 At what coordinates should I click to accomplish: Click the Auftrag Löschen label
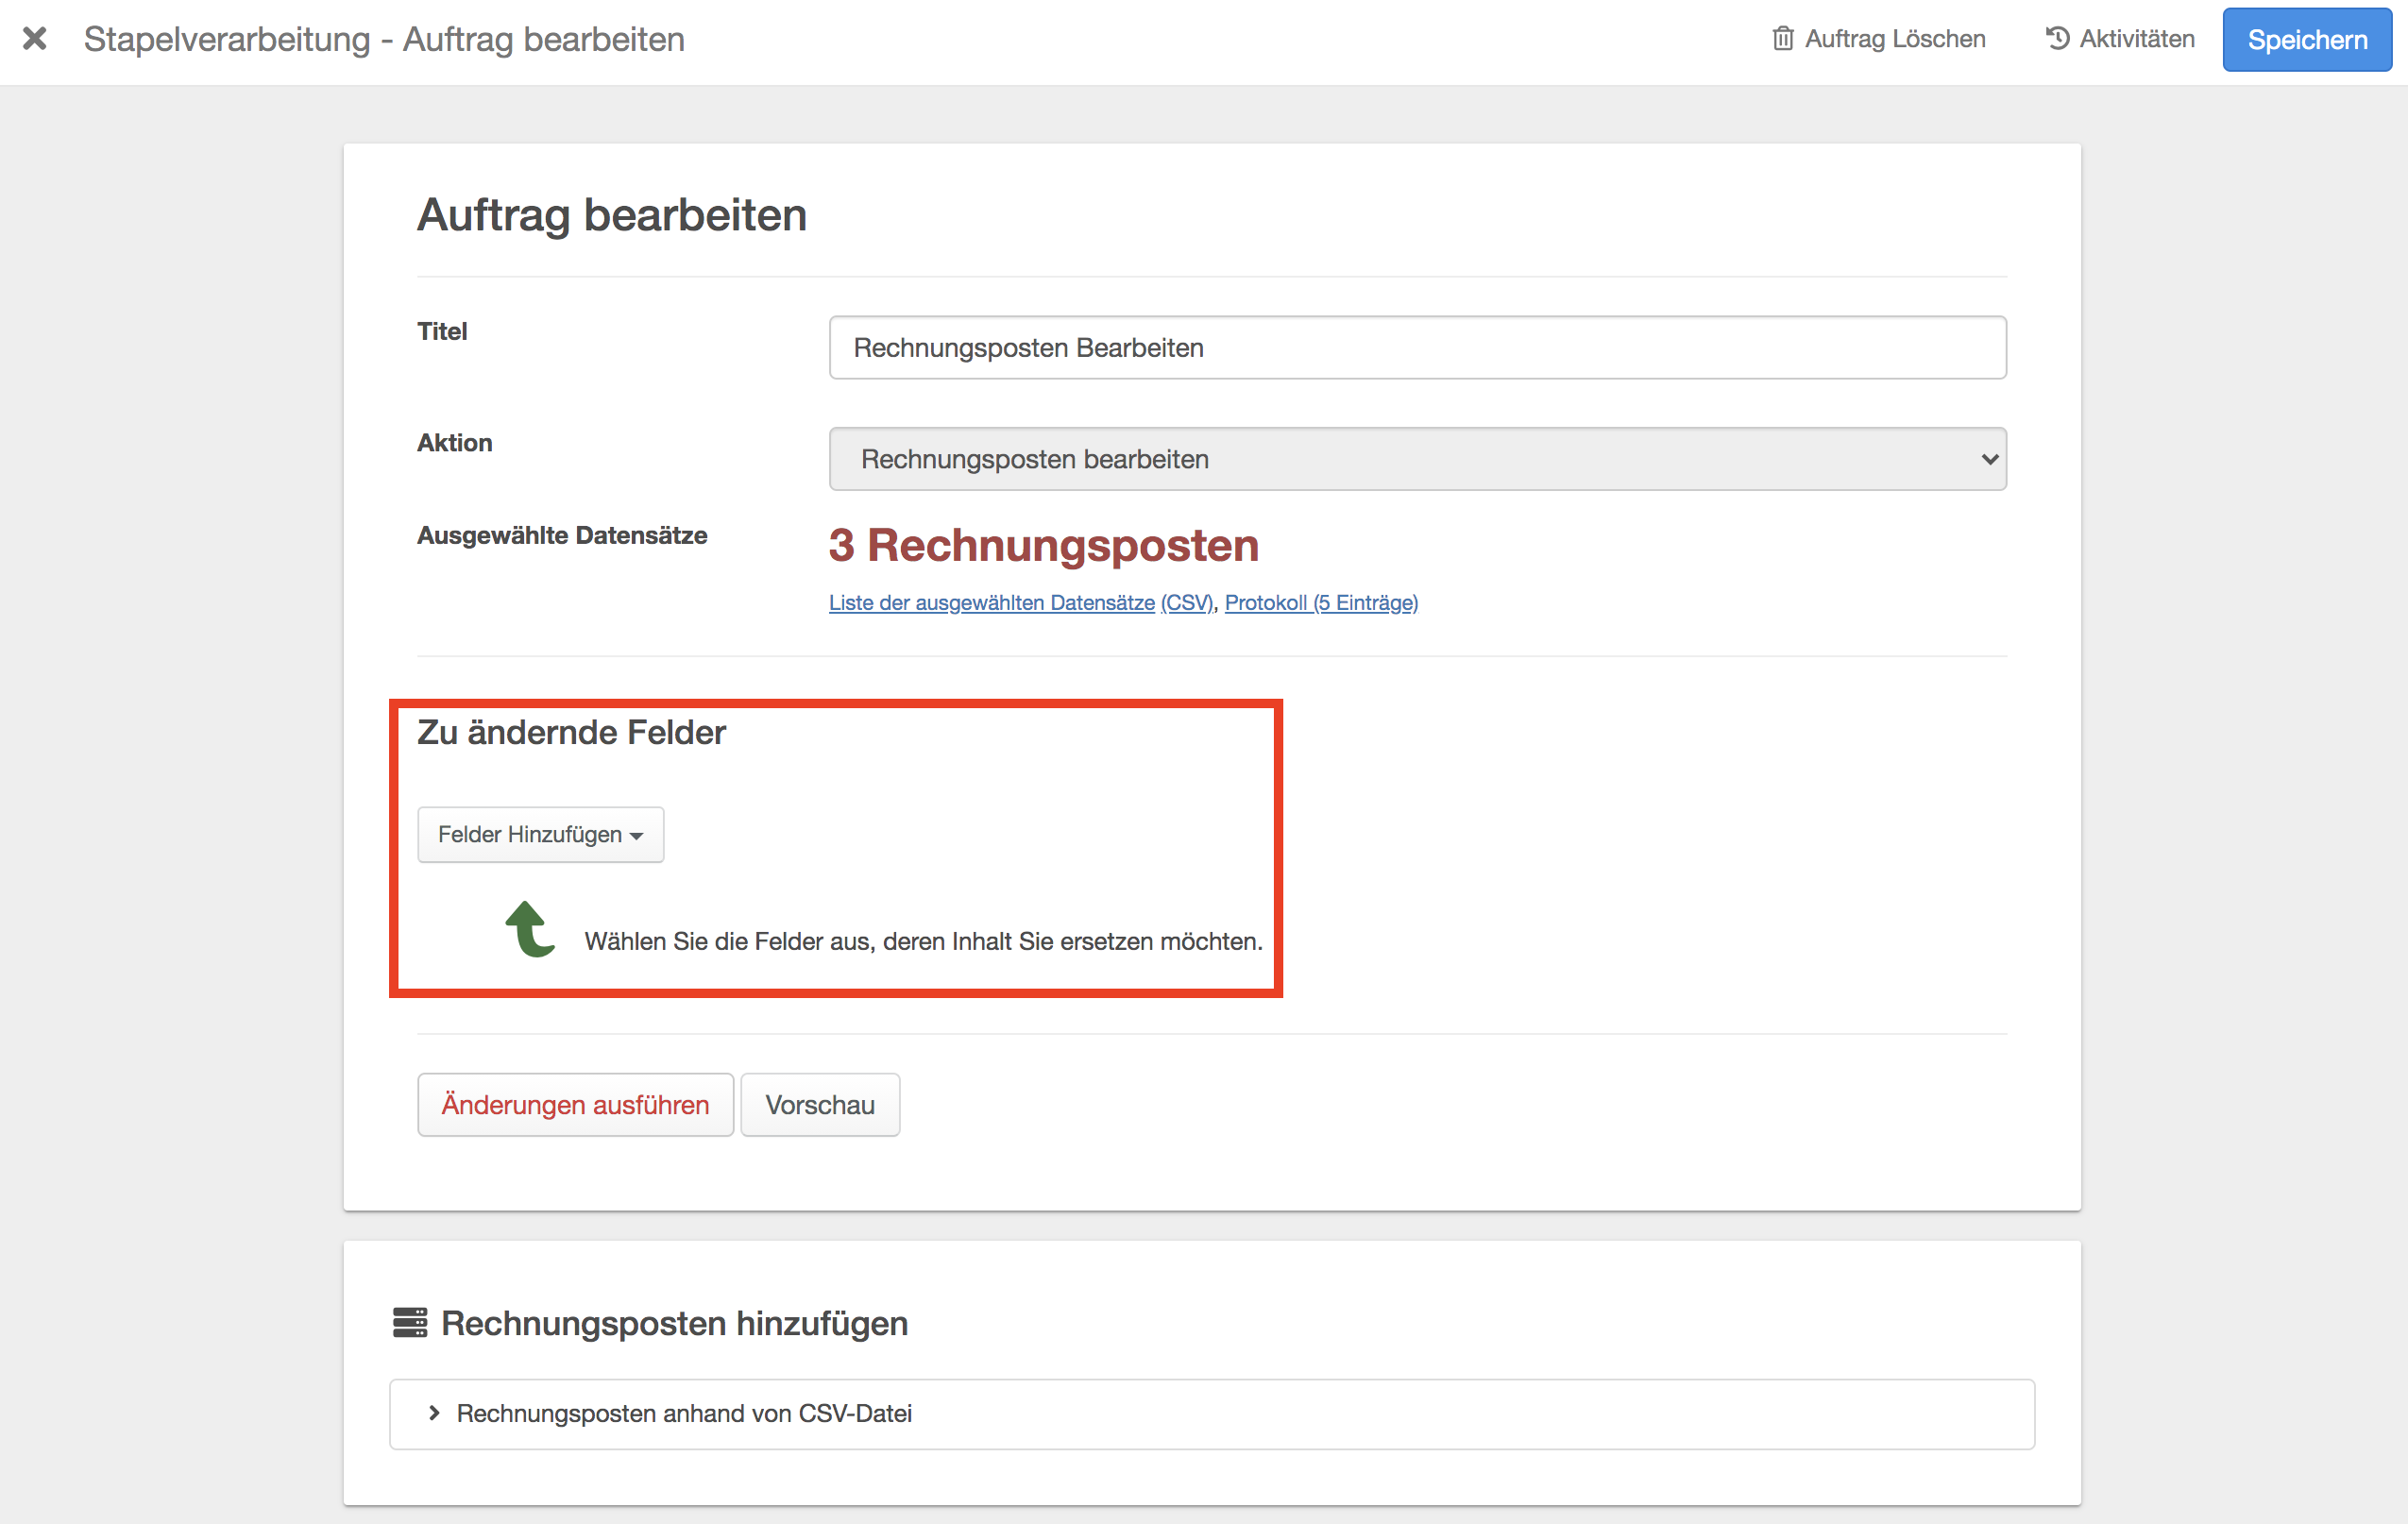click(1895, 39)
